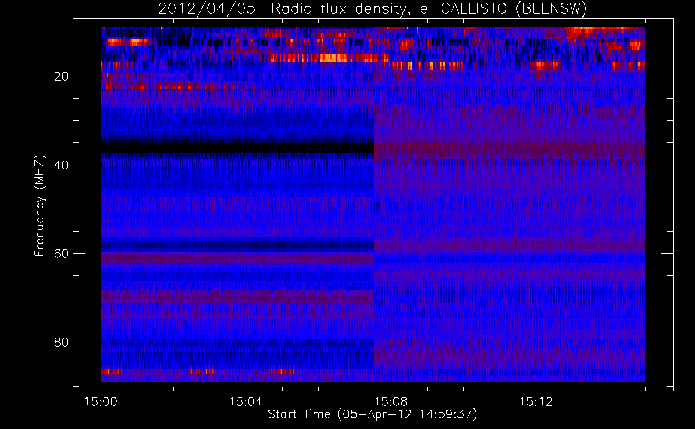
Task: Click the '80' frequency tick label
Action: point(62,342)
